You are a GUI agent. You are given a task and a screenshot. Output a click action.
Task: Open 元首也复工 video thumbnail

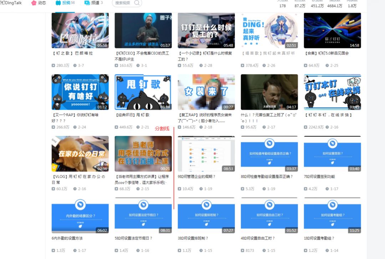(x=269, y=92)
